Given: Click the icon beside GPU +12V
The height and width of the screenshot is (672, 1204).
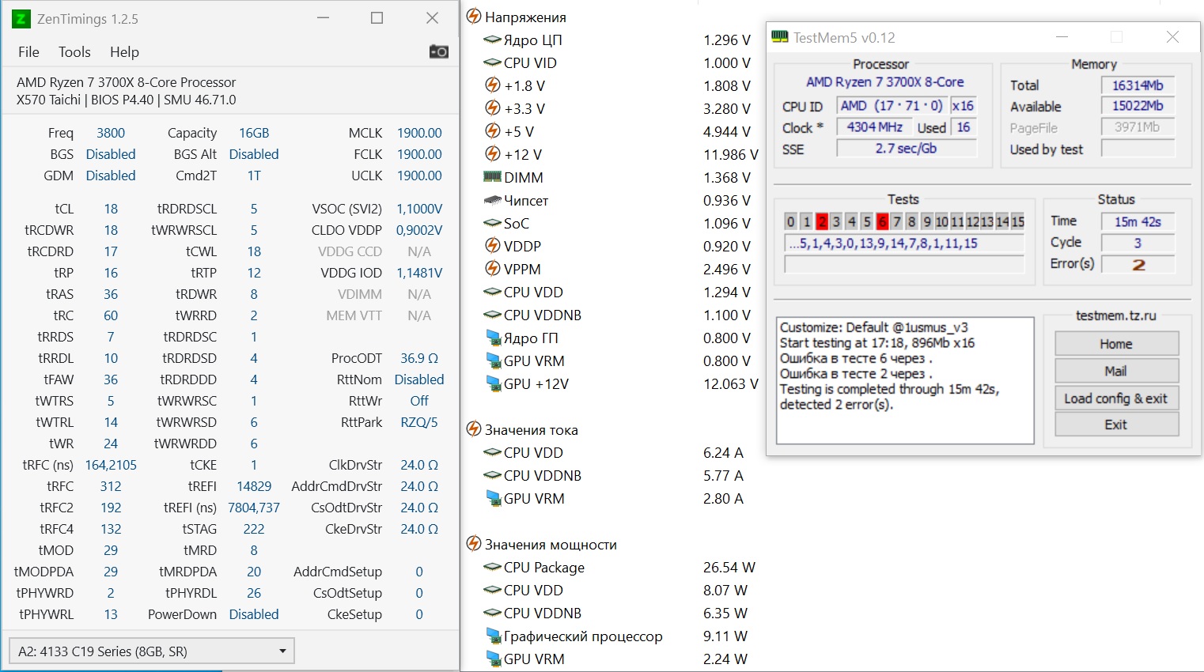Looking at the screenshot, I should (493, 384).
